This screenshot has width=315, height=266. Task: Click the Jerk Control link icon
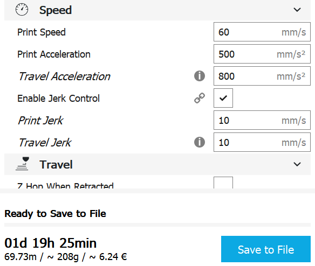point(200,98)
